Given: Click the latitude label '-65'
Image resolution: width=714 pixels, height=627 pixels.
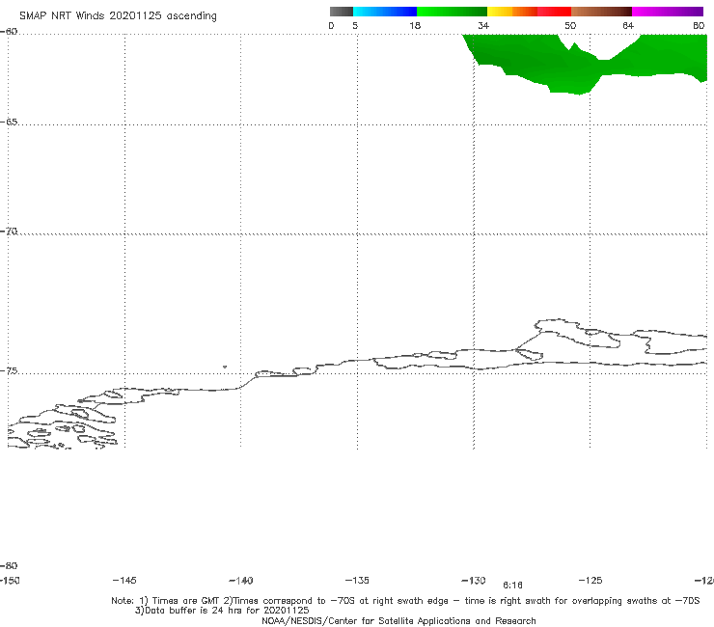Looking at the screenshot, I should [9, 123].
